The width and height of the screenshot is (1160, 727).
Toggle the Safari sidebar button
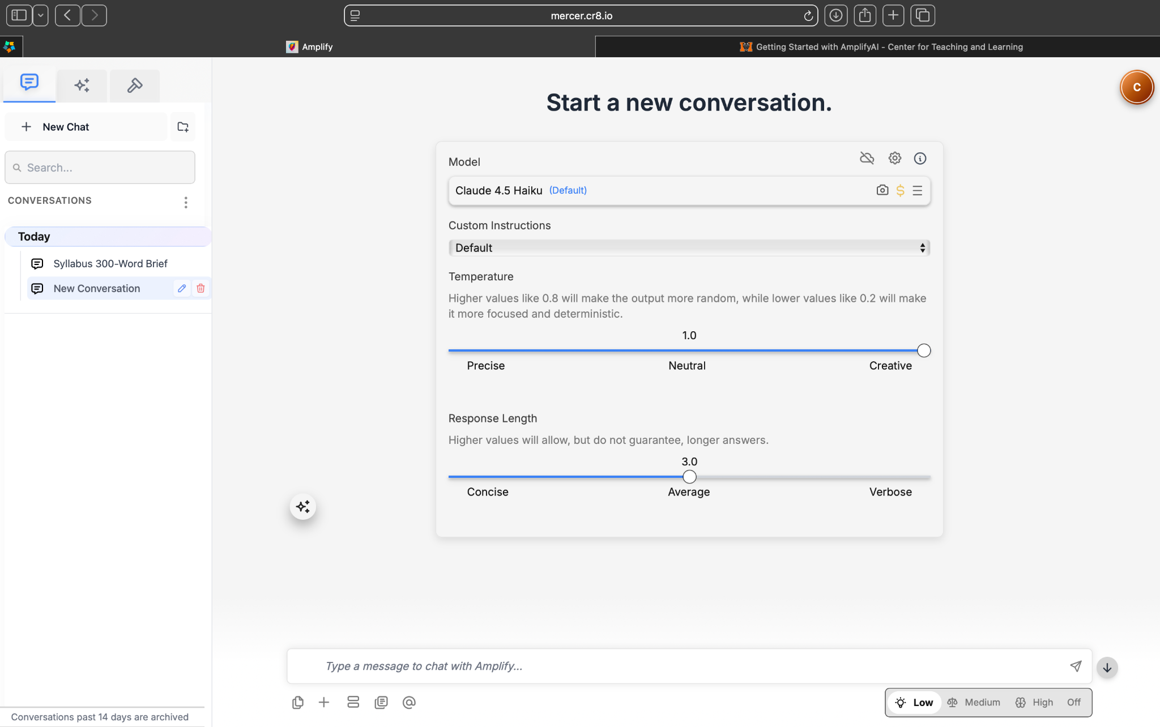tap(19, 15)
